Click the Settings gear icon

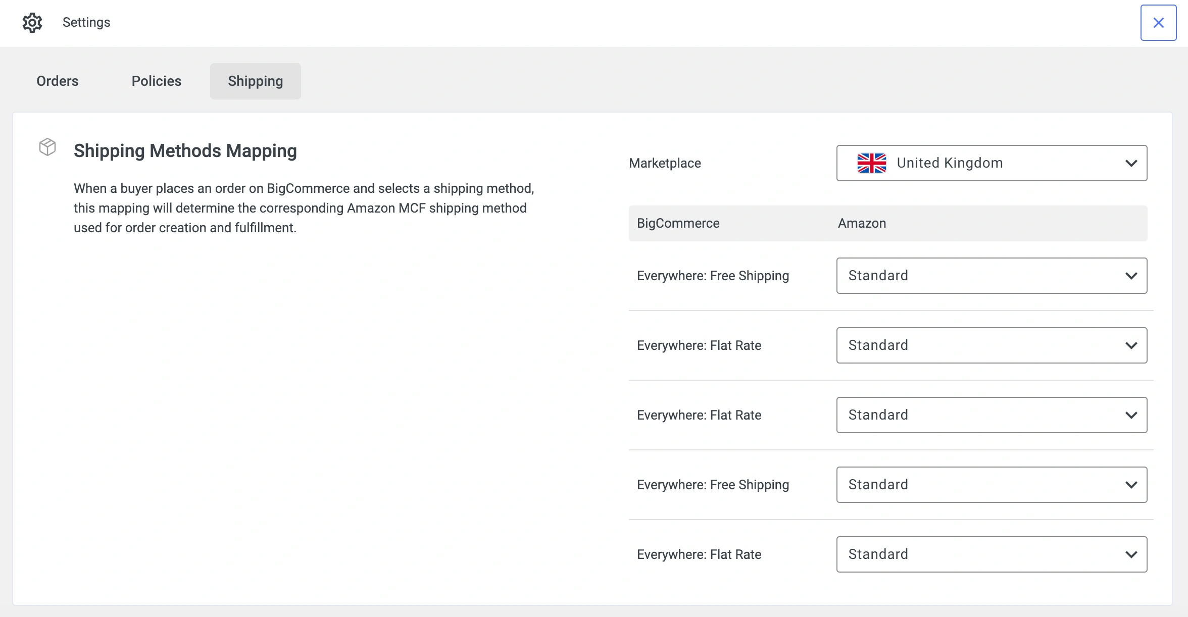(32, 23)
